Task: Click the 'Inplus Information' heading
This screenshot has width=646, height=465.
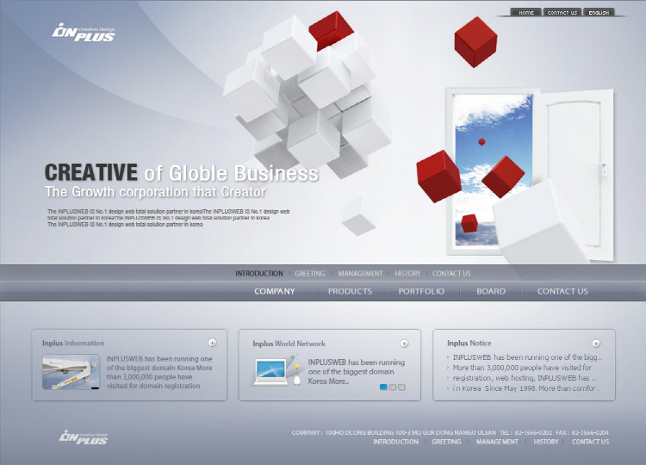Action: [x=73, y=343]
